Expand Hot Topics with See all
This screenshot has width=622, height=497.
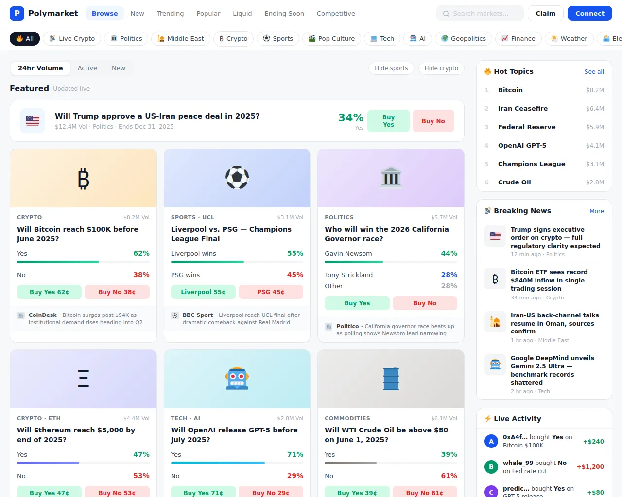pyautogui.click(x=594, y=72)
